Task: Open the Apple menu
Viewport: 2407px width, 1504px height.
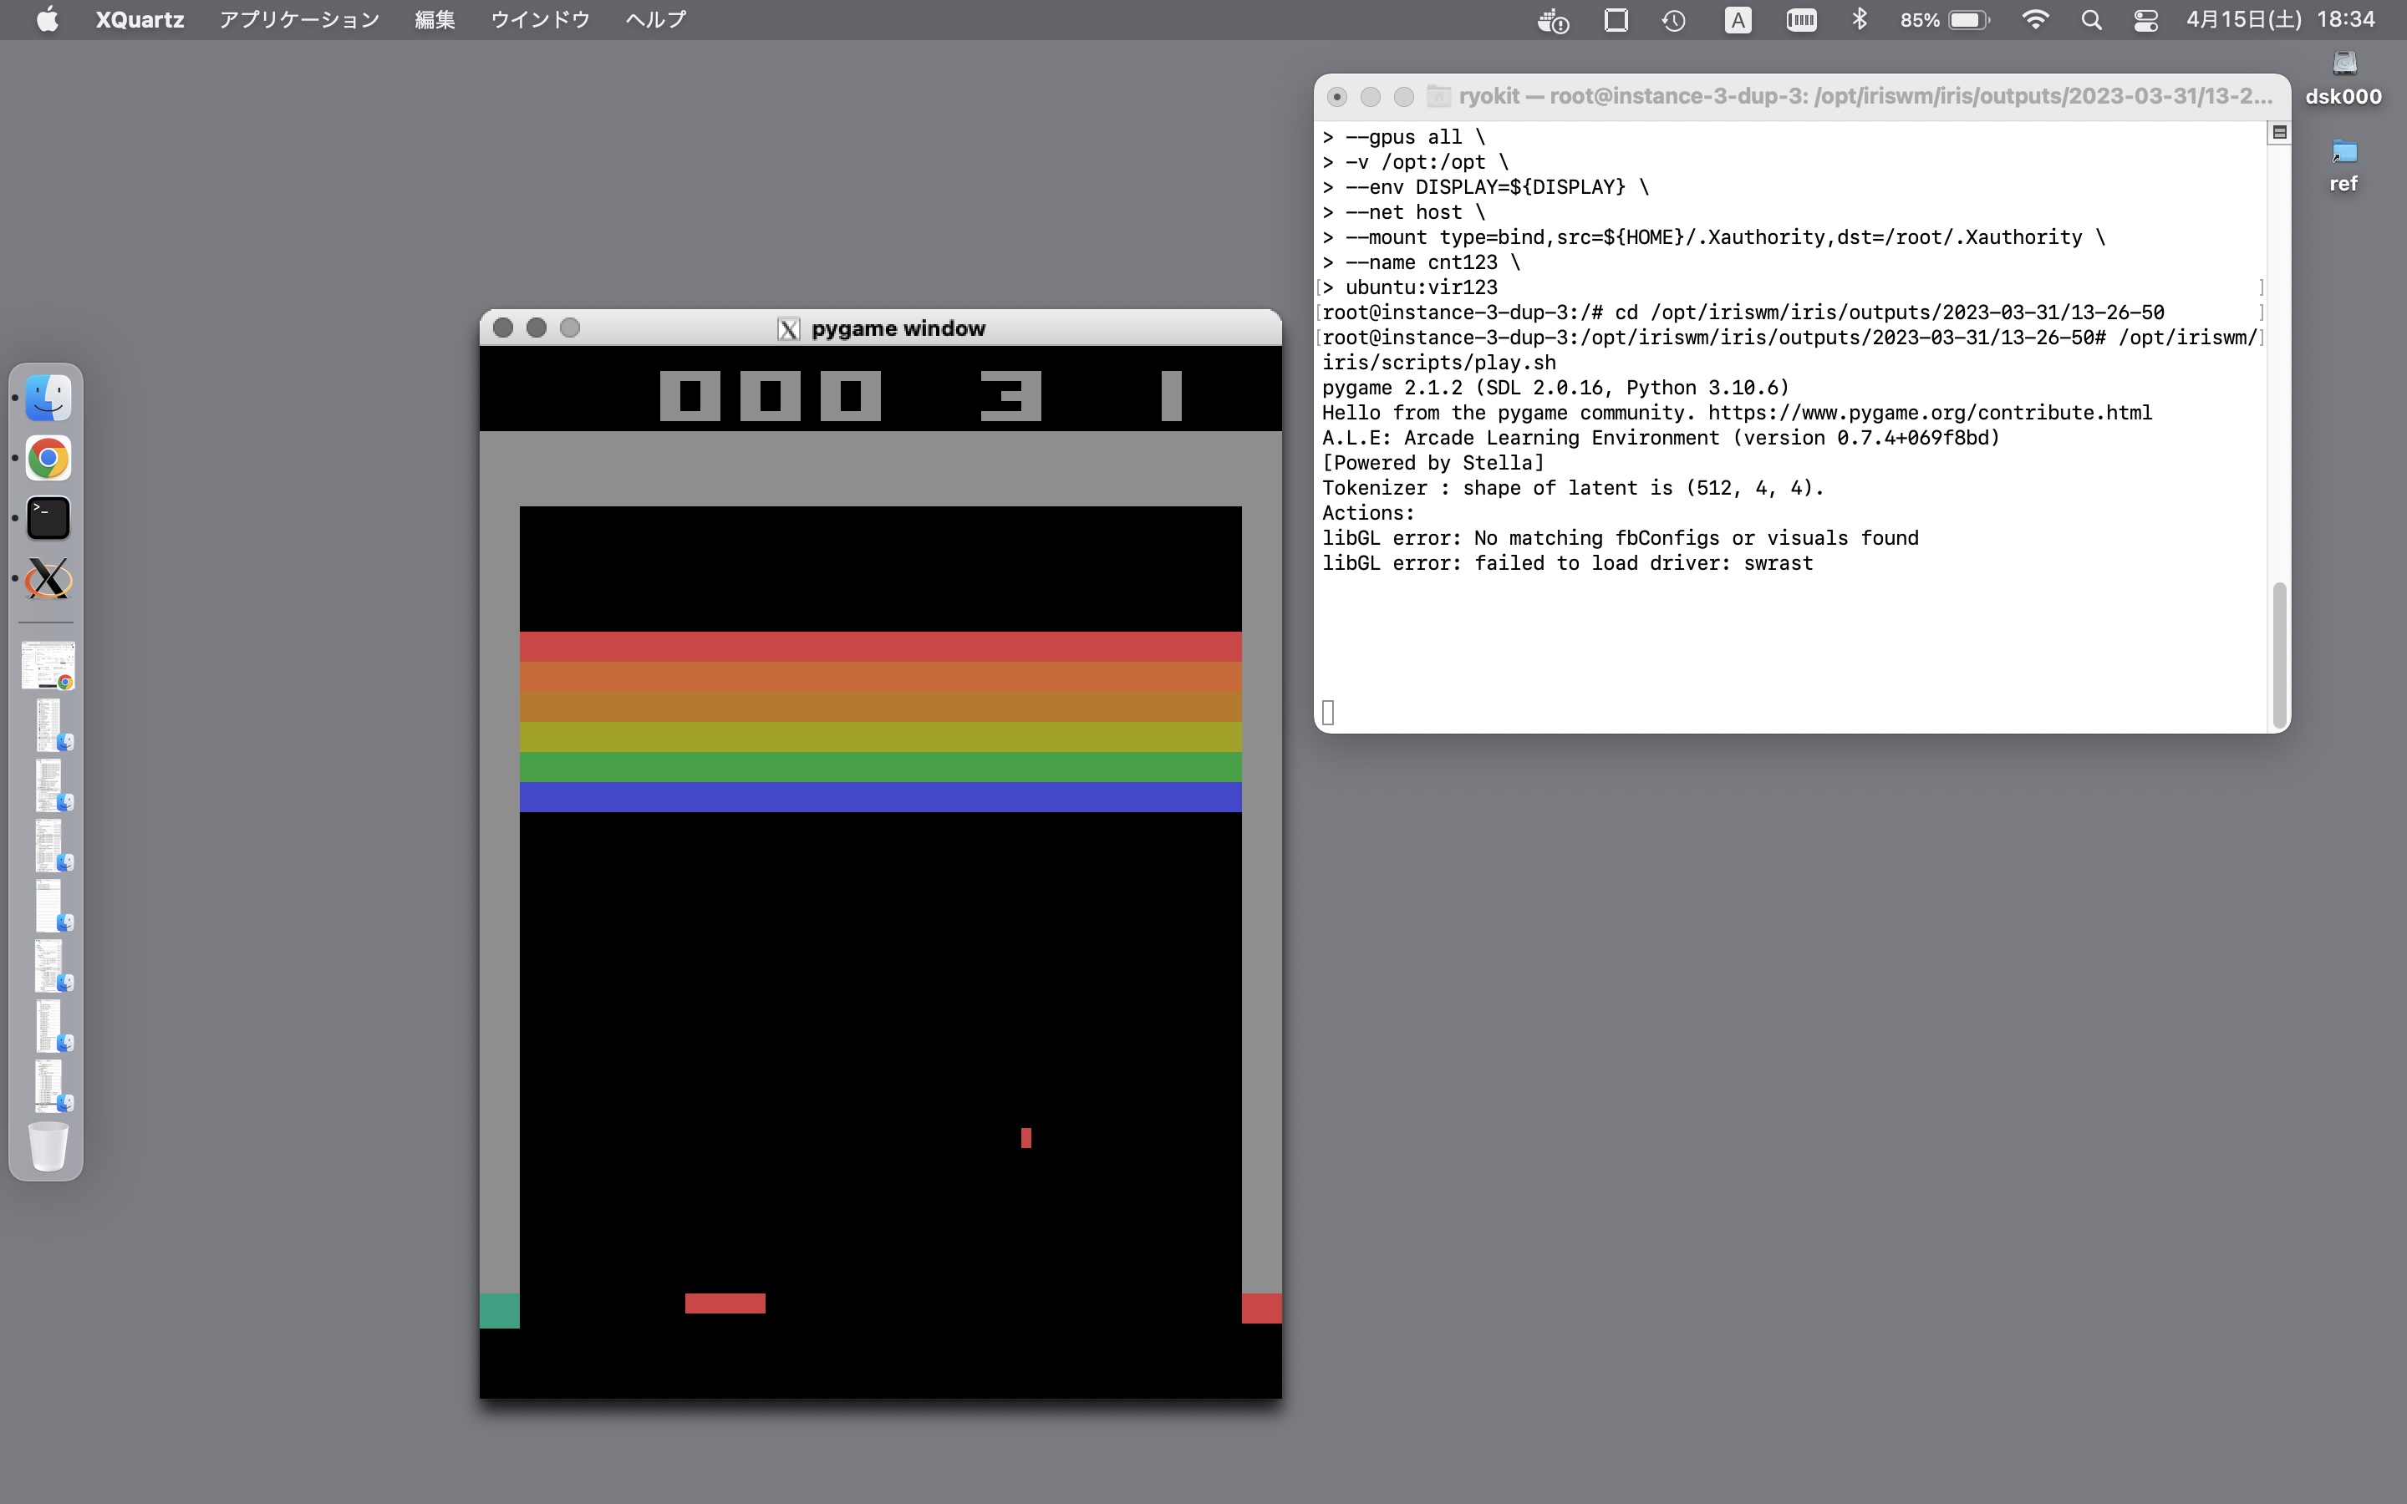Action: coord(47,20)
